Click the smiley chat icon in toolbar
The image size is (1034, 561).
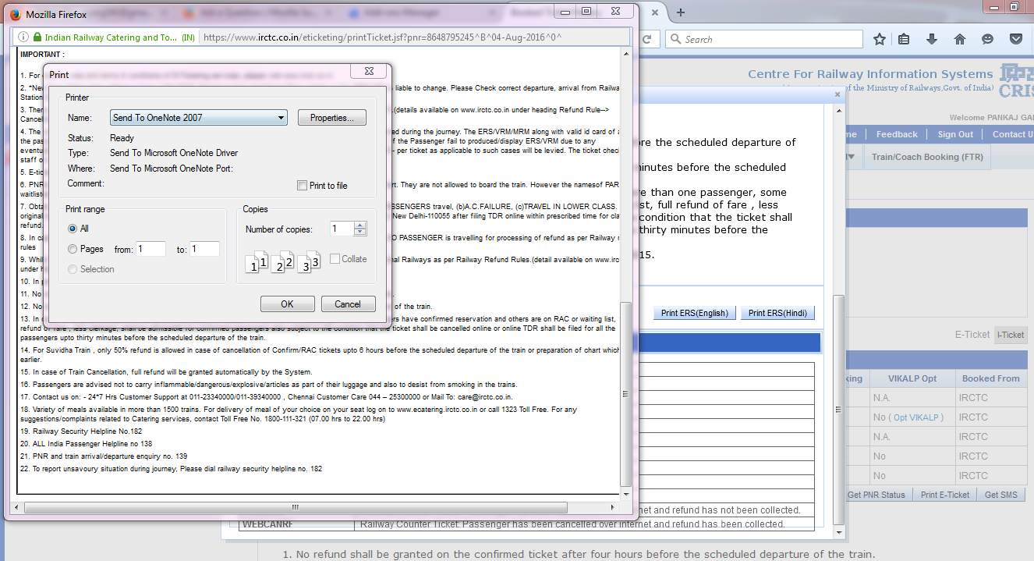(x=988, y=39)
